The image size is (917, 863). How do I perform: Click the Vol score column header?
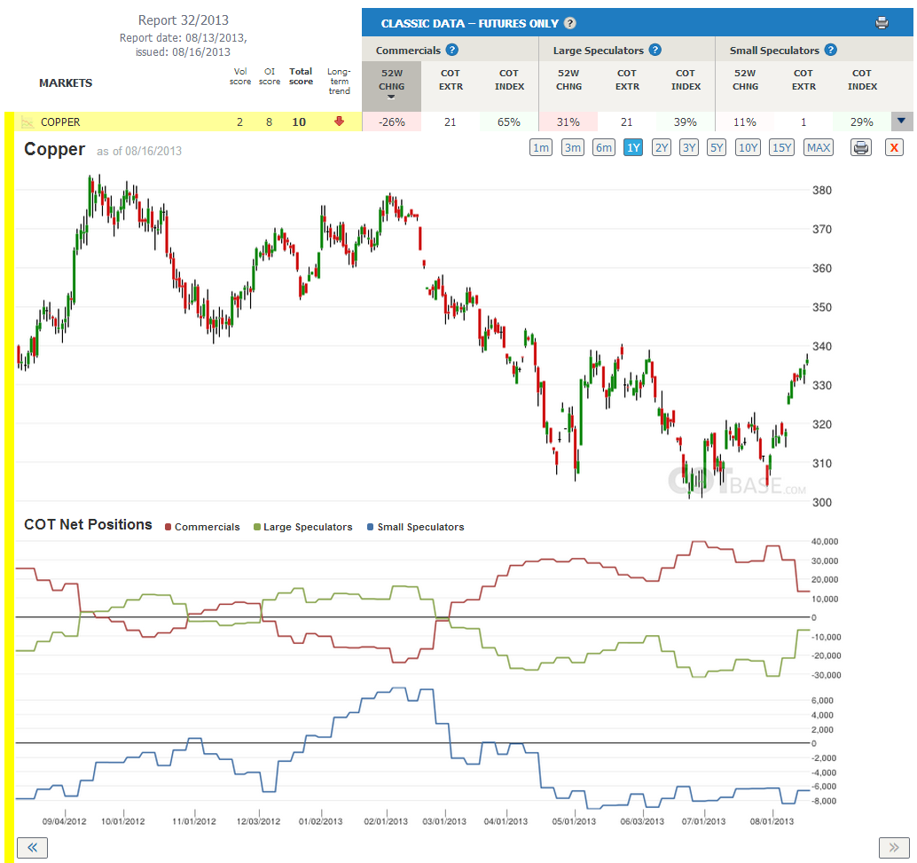coord(240,76)
